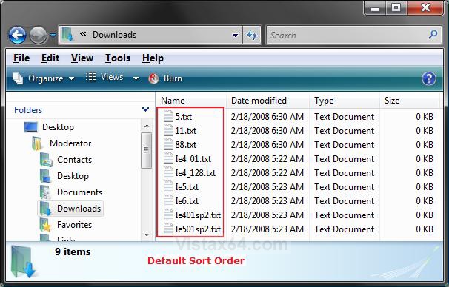The height and width of the screenshot is (287, 449).
Task: Click the document icon of 5.txt
Action: pos(168,116)
